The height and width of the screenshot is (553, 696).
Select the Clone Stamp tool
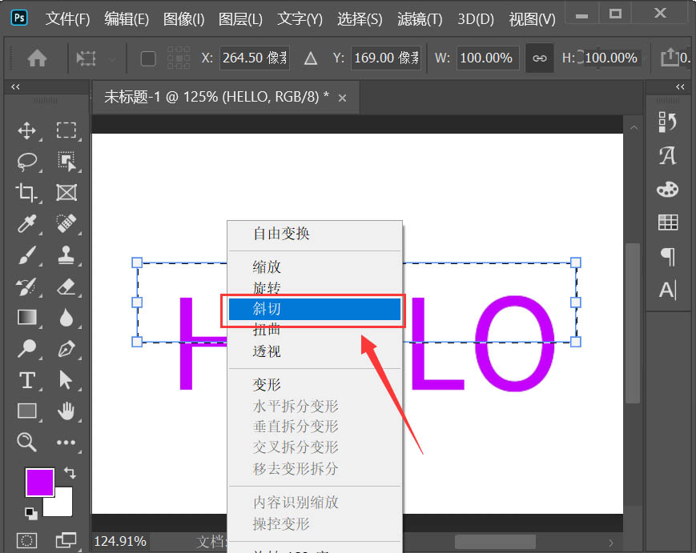point(66,255)
